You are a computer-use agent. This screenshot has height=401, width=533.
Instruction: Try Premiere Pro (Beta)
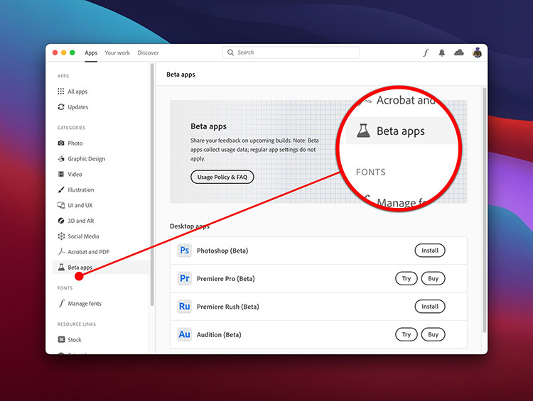coord(407,278)
